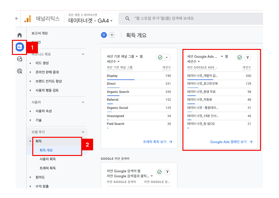This screenshot has width=279, height=198.
Task: Click the Organic Social channel row
Action: point(139,108)
